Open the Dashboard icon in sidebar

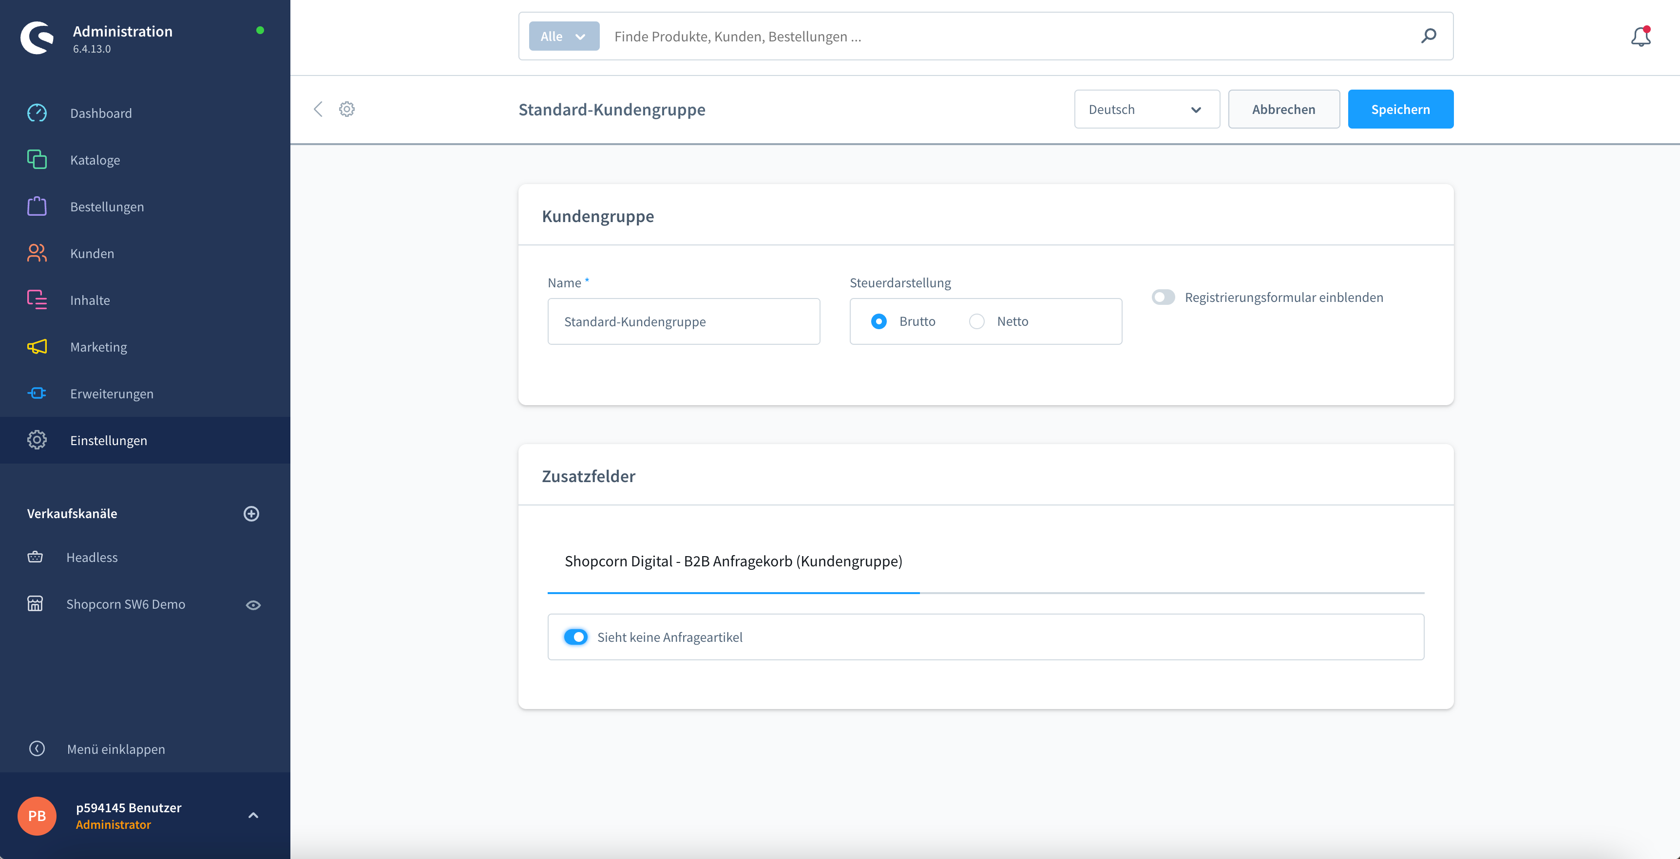click(37, 113)
